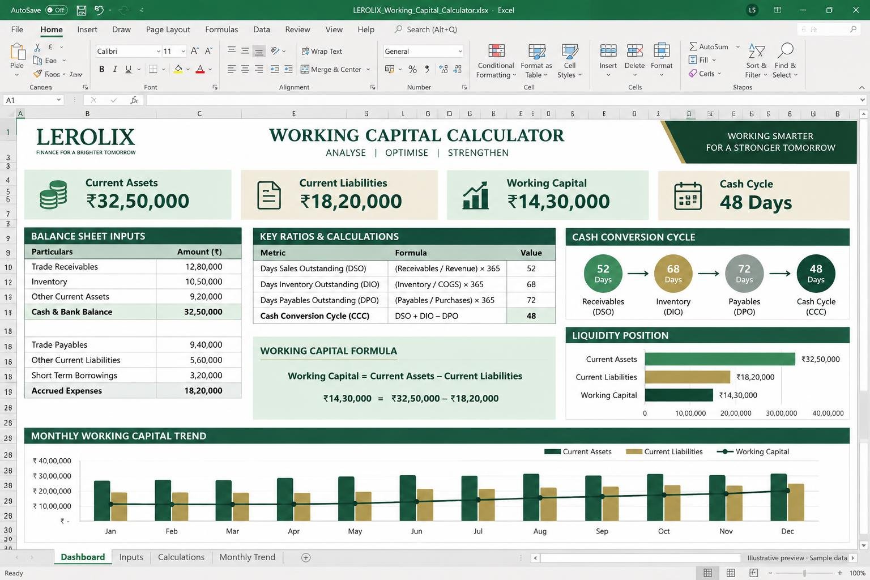The height and width of the screenshot is (580, 870).
Task: Click the Fill button
Action: 702,60
